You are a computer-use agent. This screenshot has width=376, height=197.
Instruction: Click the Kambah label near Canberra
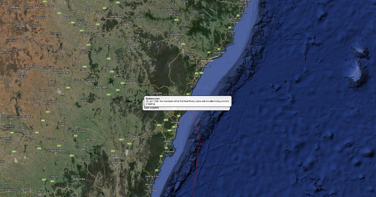click(x=114, y=163)
